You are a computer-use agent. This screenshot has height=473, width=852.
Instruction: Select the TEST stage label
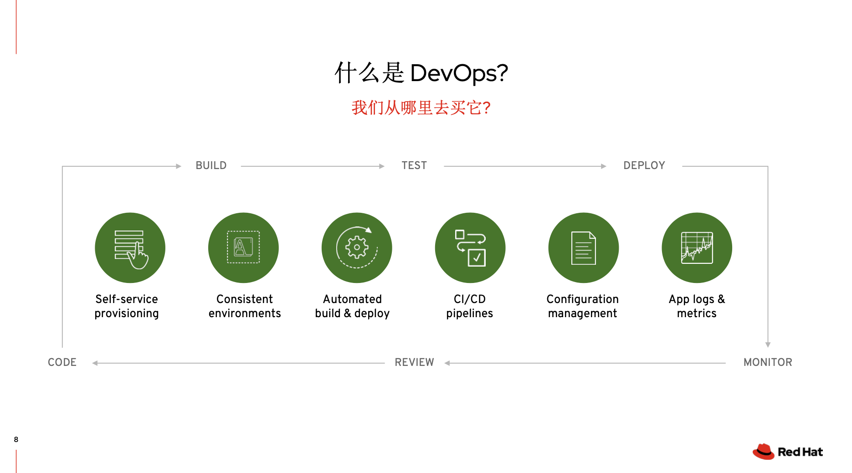coord(414,165)
